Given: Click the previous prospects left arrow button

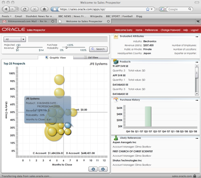Looking at the screenshot, I should tap(93, 169).
